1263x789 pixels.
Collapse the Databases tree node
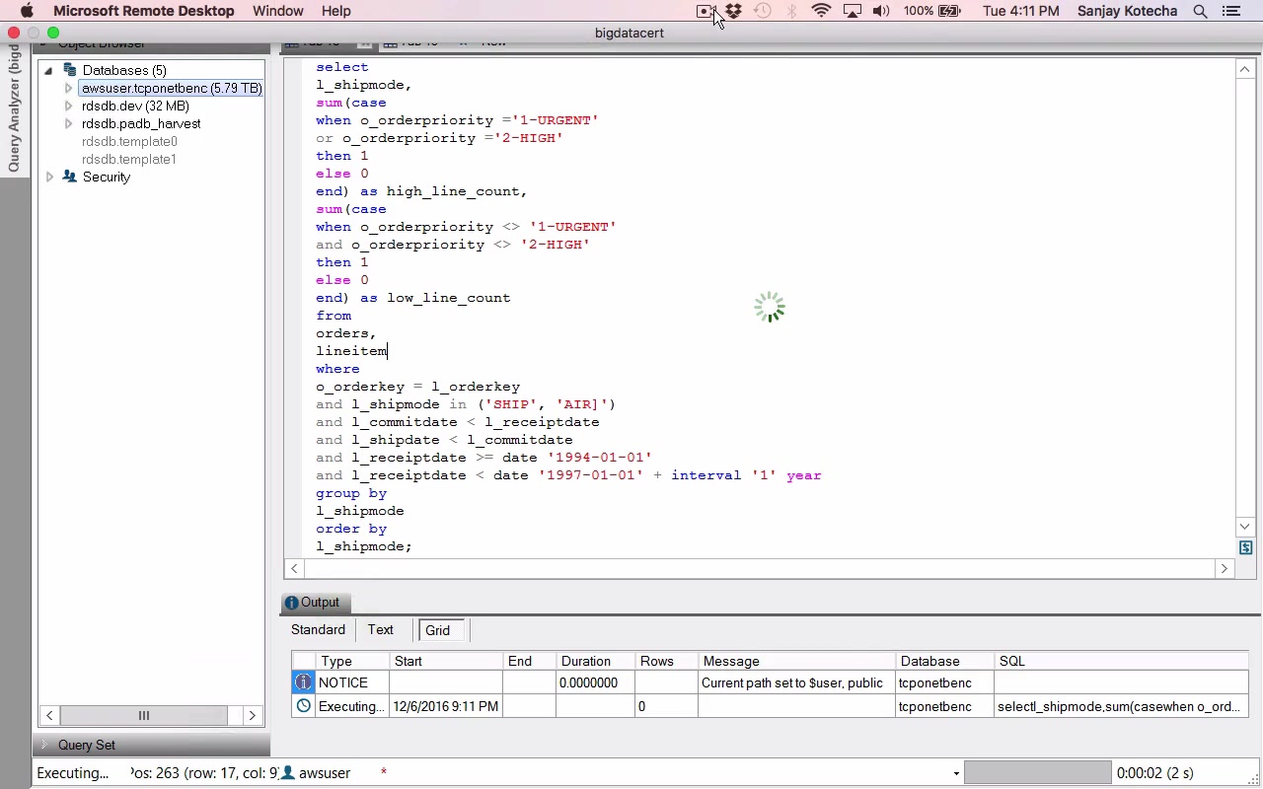48,71
